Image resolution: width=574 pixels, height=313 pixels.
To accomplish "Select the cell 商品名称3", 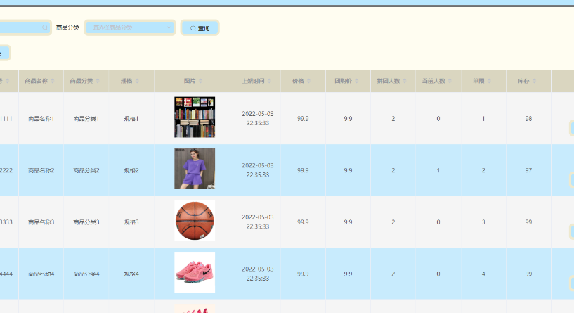I will tap(41, 222).
